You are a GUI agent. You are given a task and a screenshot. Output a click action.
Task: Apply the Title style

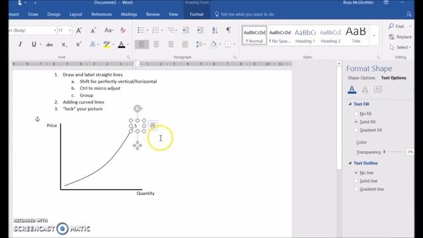click(x=356, y=35)
